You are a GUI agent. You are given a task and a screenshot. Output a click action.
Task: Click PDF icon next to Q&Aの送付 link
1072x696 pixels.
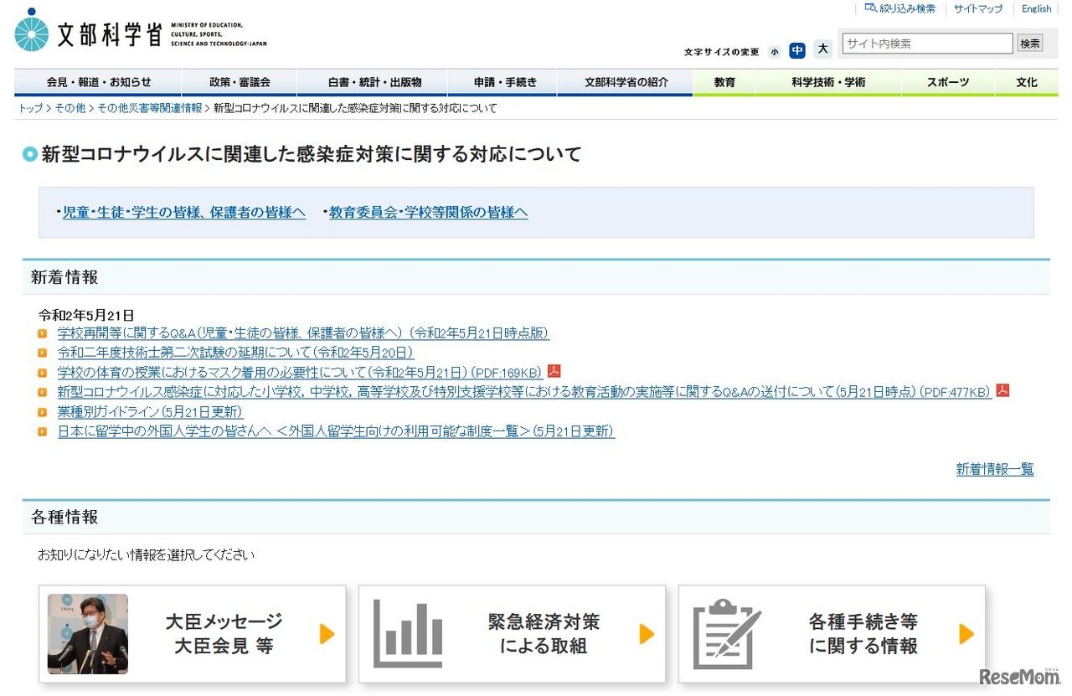tap(1002, 390)
